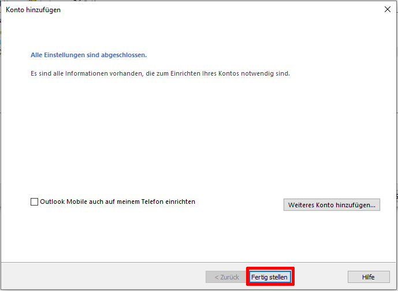Click the sentence starting 'Es sind alle Informationen'
Image resolution: width=398 pixels, height=291 pixels.
(160, 74)
